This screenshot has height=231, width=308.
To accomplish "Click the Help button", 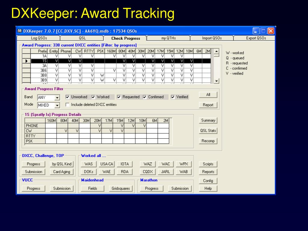I will [x=208, y=188].
